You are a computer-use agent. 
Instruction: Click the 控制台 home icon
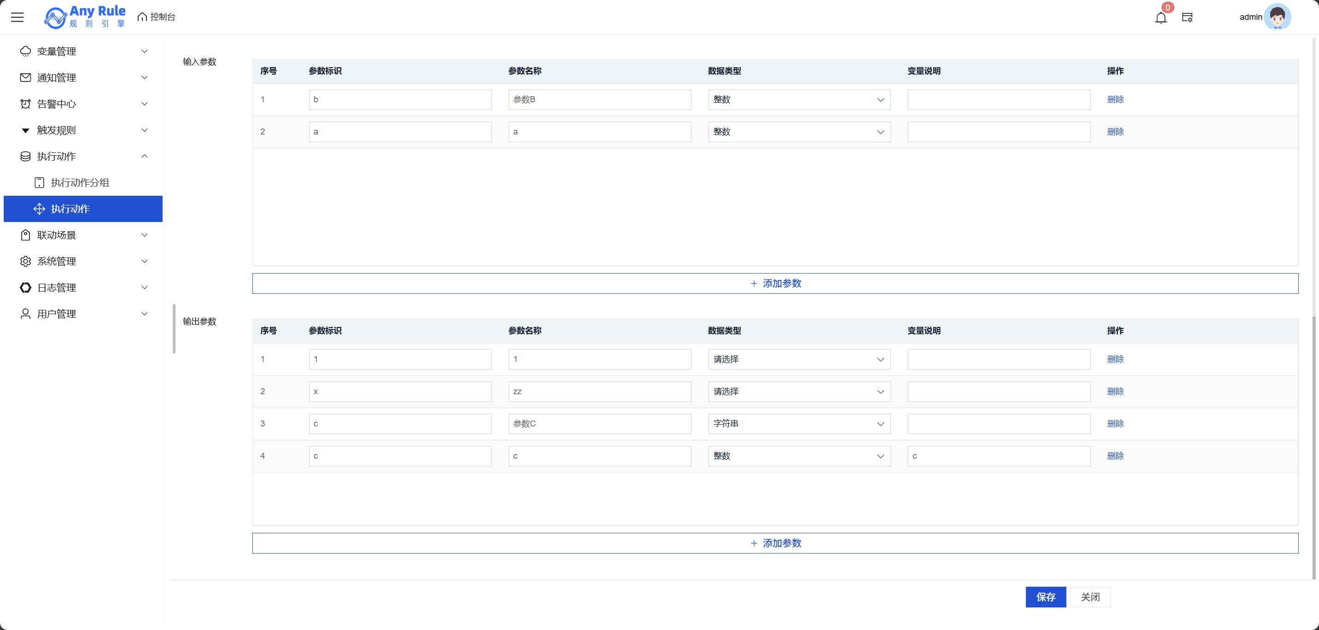(142, 17)
